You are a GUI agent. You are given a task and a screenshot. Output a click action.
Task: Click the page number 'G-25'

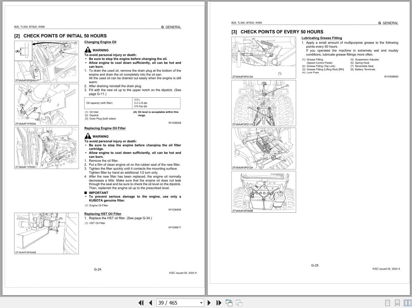coord(315,265)
